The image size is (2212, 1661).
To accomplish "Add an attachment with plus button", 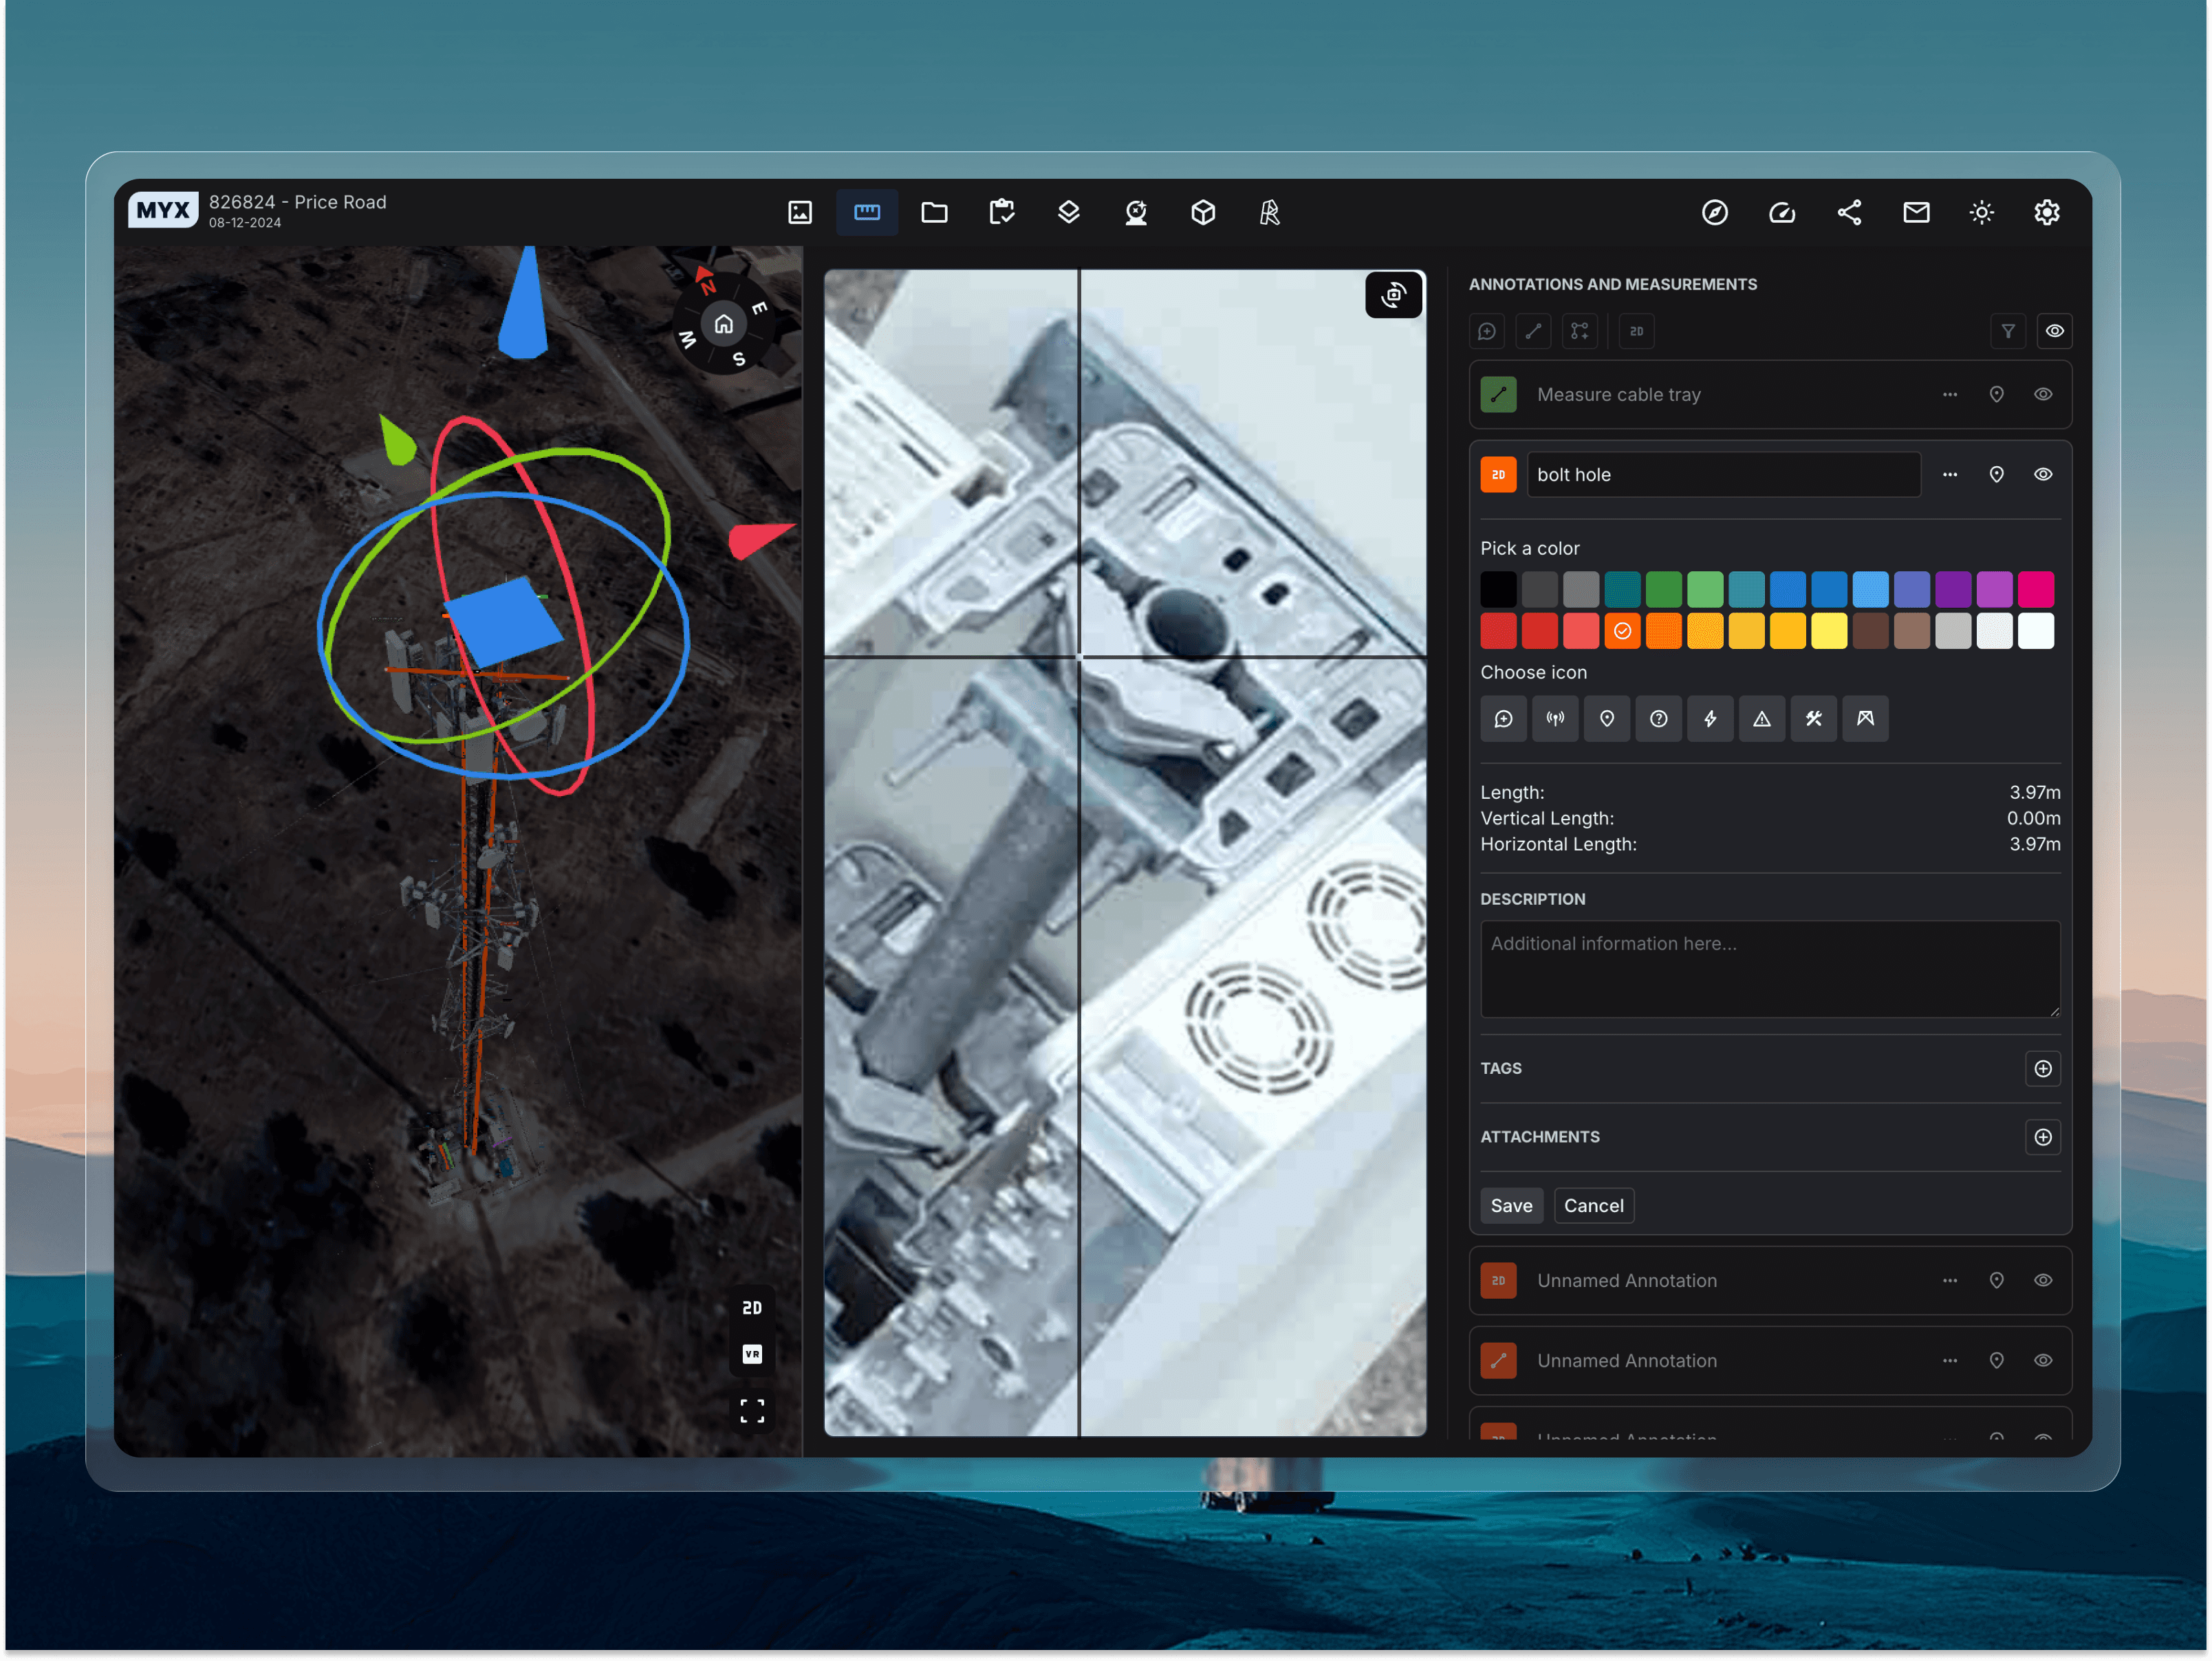I will (x=2042, y=1137).
